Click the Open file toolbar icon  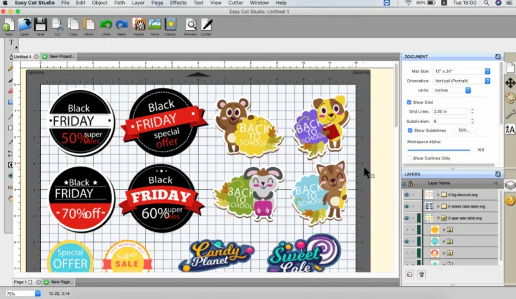25,25
